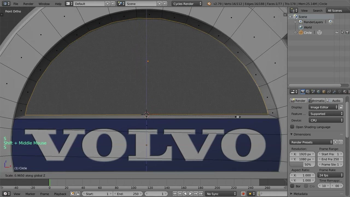Expand the RenderLayers tree item
Viewport: 350px width, 197px height.
(296, 22)
